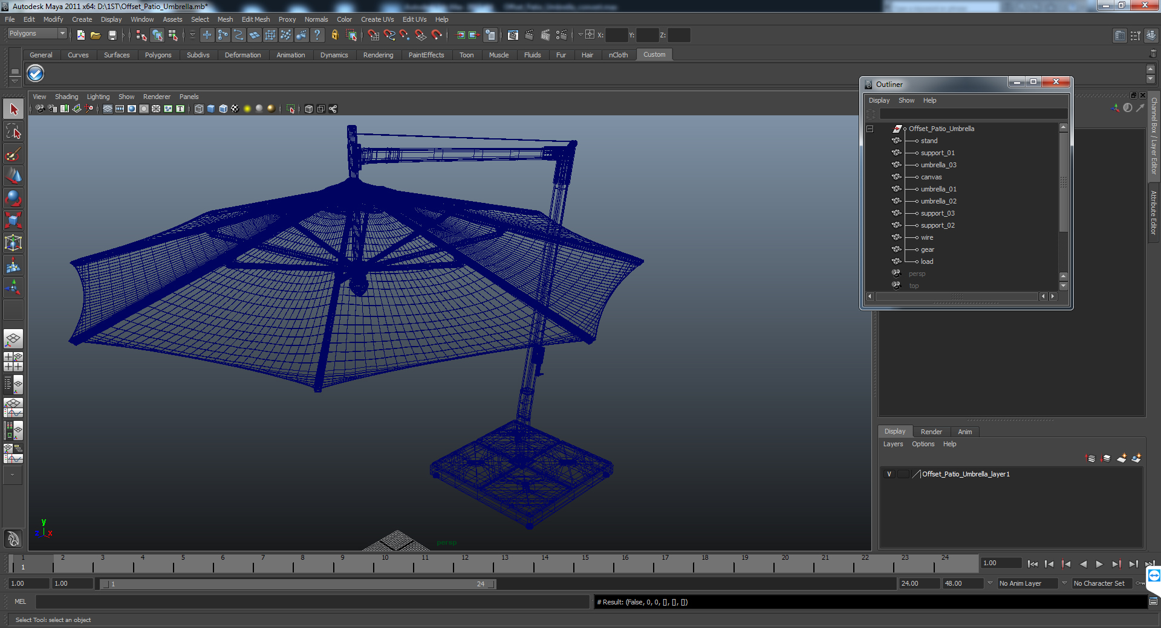Create a new empty display layer
Viewport: 1161px width, 628px height.
tap(1122, 458)
